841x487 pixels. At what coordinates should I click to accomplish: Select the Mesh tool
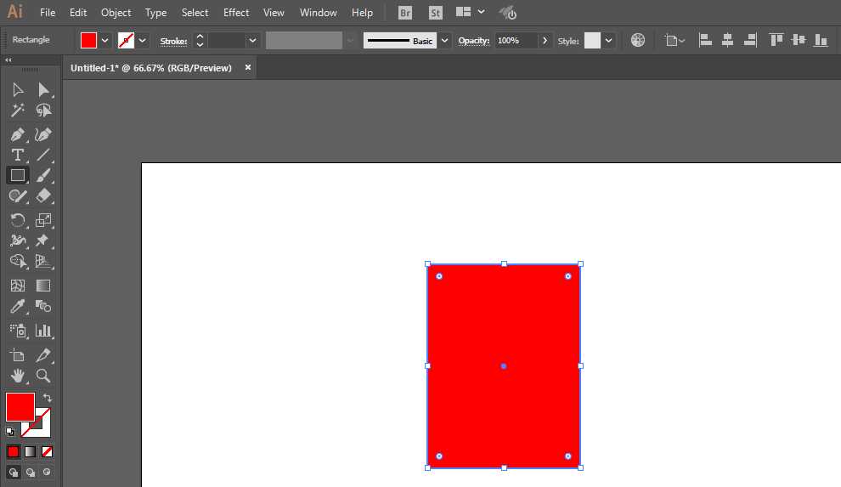click(18, 286)
